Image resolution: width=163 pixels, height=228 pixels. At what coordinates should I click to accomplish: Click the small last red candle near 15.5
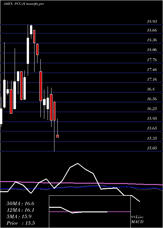pos(57,136)
